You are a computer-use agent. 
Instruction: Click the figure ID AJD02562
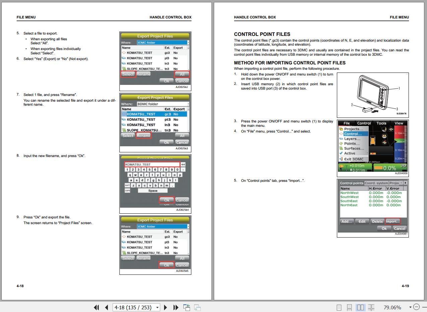[182, 87]
